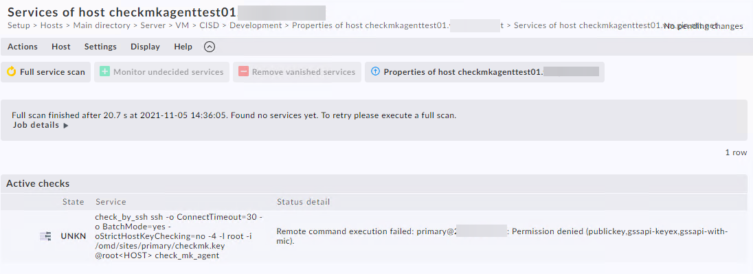
Task: Click the Setup breadcrumb link
Action: [x=19, y=25]
